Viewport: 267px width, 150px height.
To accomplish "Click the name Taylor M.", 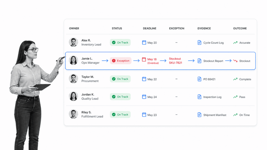I will 88,77.
